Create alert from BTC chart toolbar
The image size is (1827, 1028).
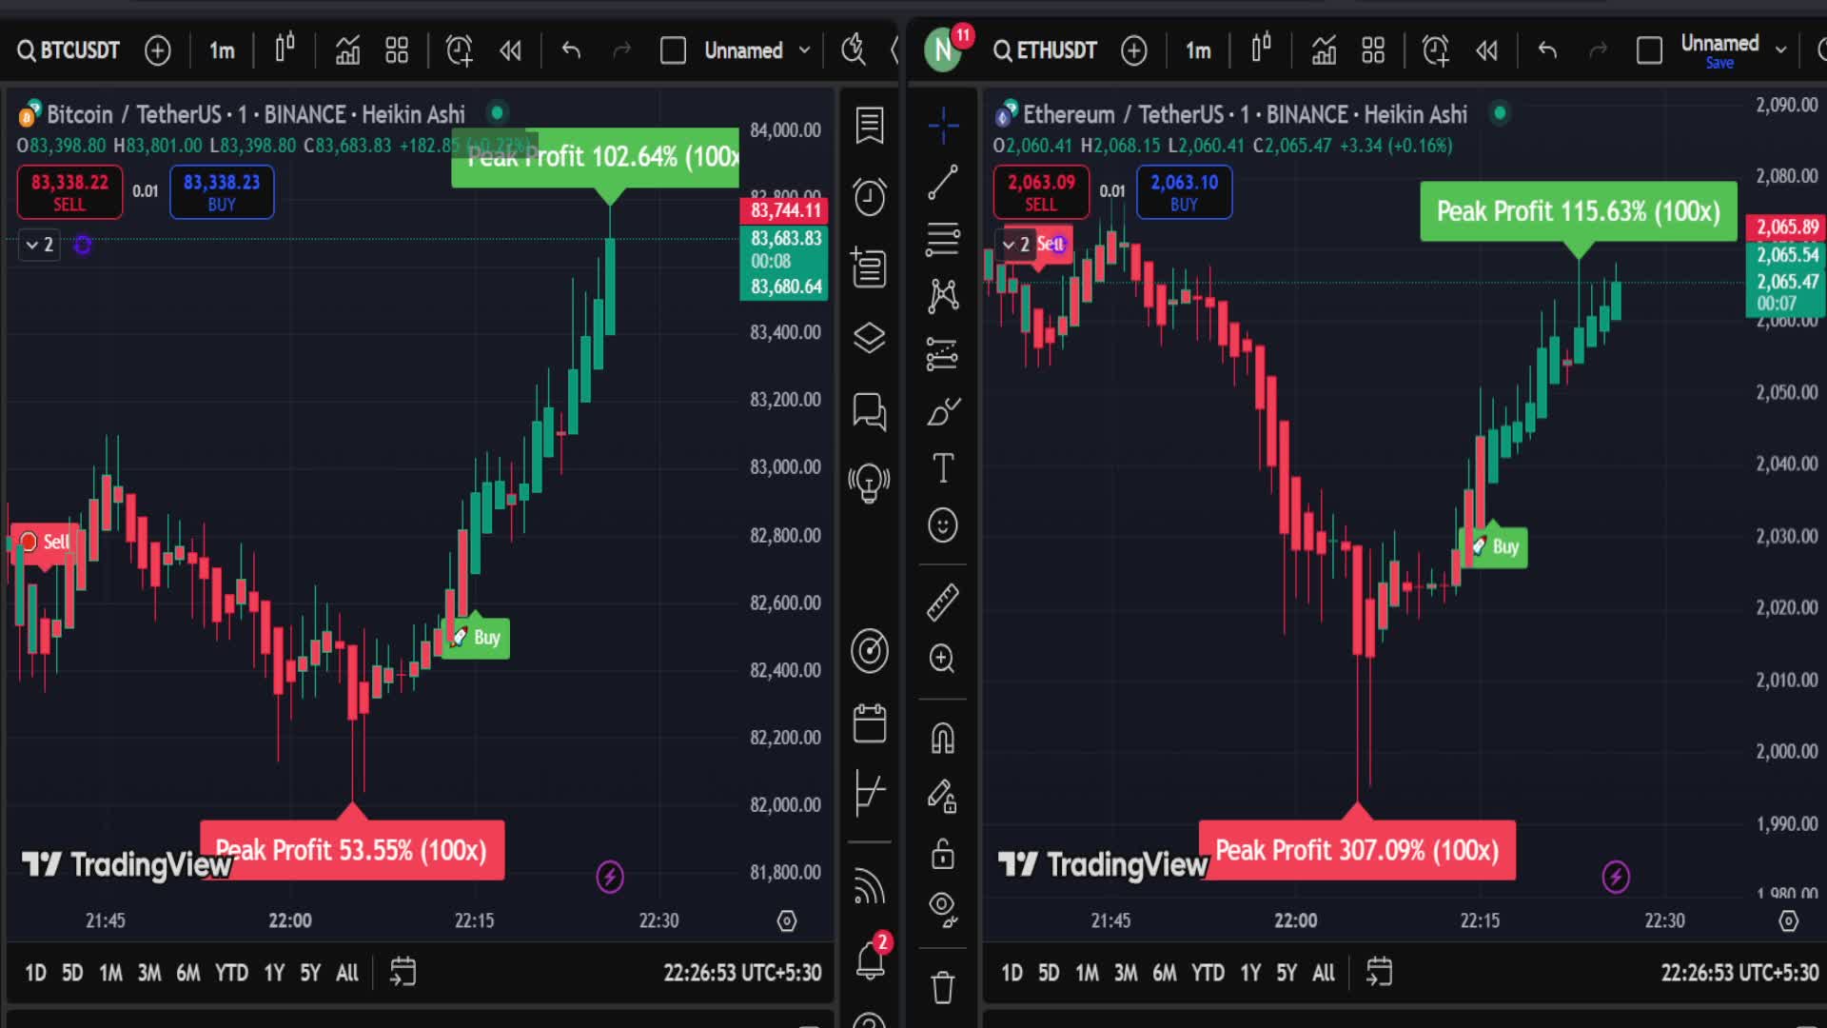[460, 50]
